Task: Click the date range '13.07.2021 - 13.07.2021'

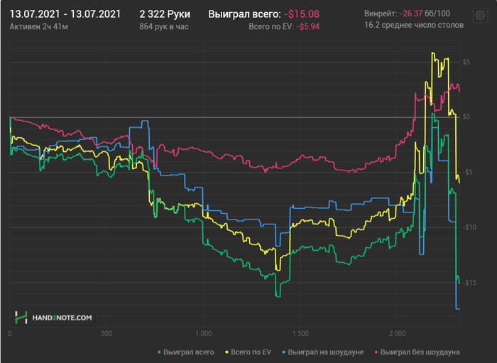Action: 65,14
